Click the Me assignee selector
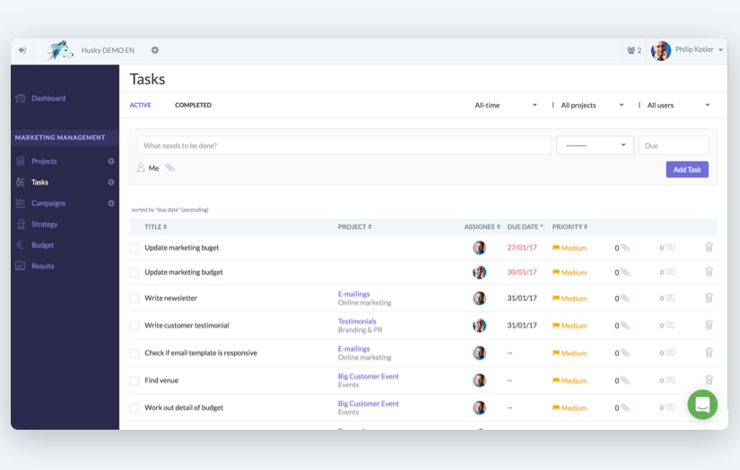740x470 pixels. tap(148, 168)
